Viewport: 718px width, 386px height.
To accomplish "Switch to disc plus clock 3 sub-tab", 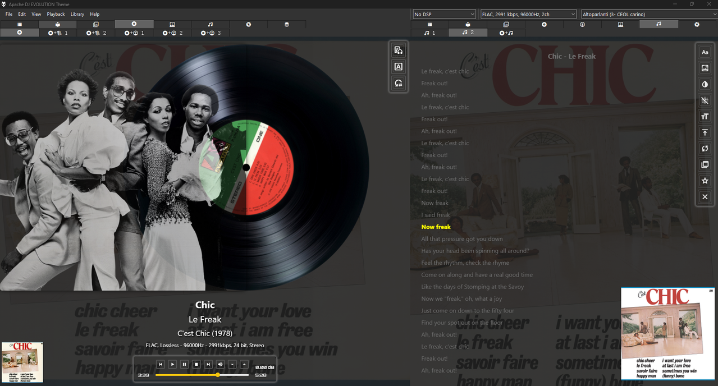I will (x=211, y=33).
